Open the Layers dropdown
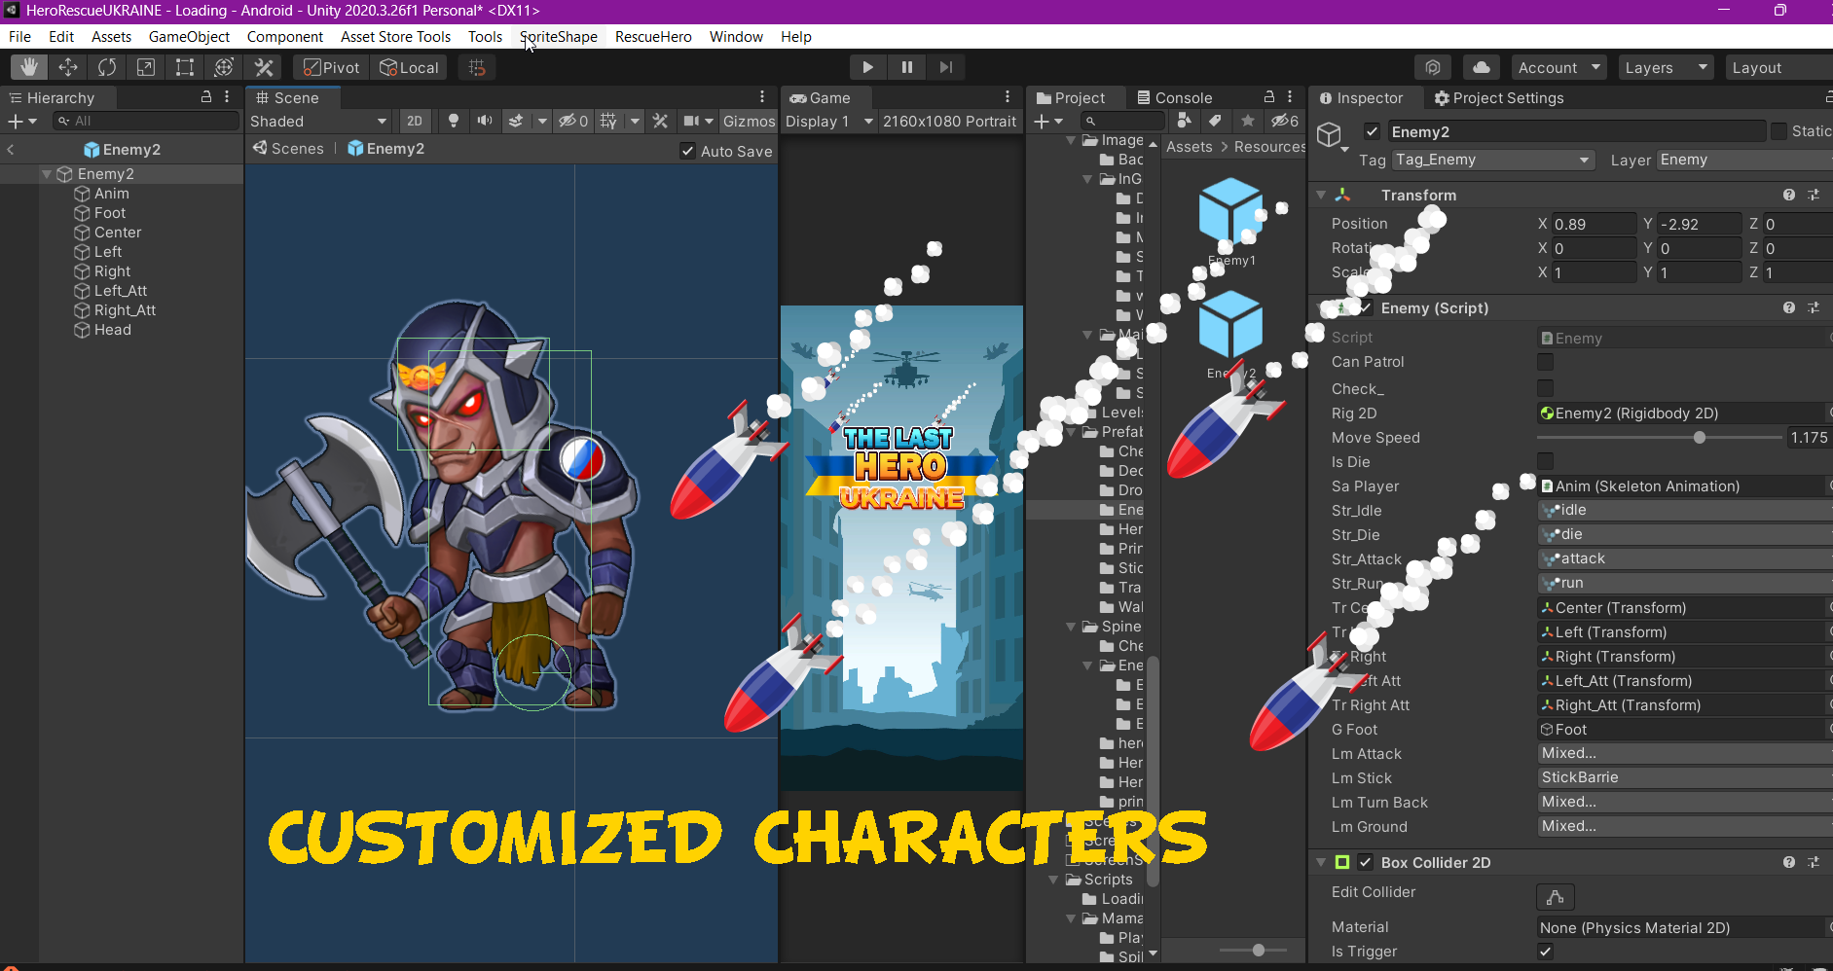Viewport: 1833px width, 971px height. (x=1666, y=67)
